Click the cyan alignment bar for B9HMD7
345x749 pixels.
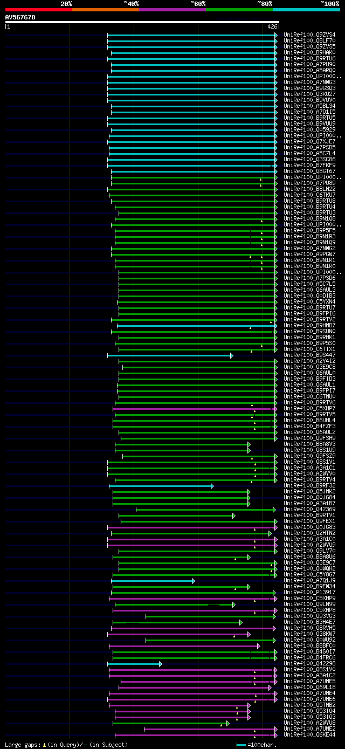197,325
